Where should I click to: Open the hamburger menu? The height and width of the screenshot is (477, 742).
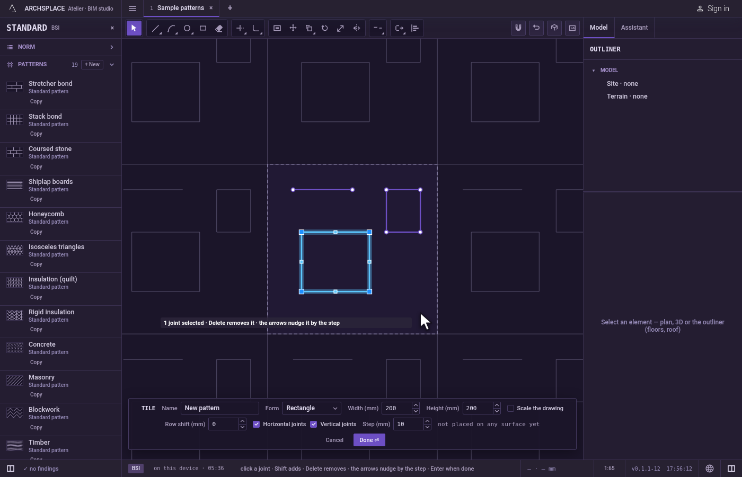point(132,8)
